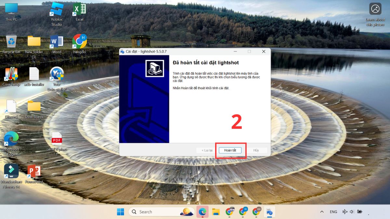
Task: Show hidden system tray icons
Action: (x=322, y=212)
